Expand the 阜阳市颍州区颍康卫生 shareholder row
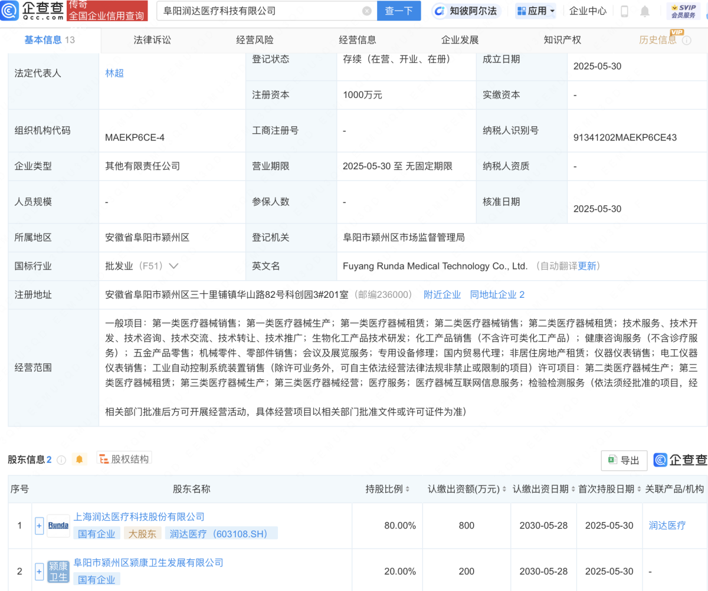Viewport: 708px width, 591px height. (x=40, y=571)
